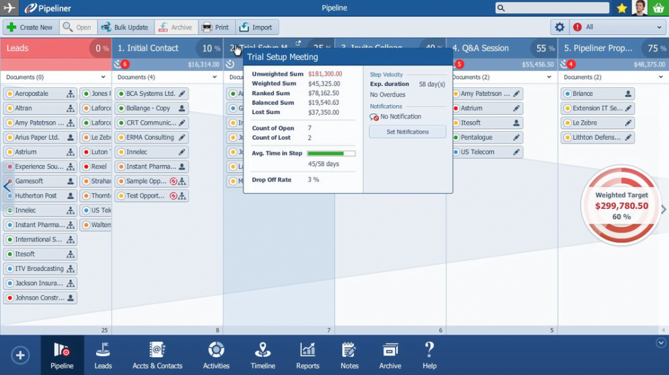Click the round plus button in bottom bar
Viewport: 669px width, 375px height.
click(x=20, y=355)
